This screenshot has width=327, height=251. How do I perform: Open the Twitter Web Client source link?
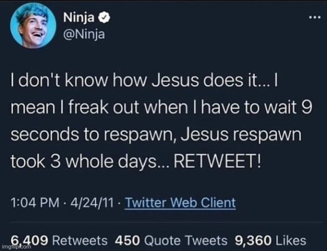coord(180,203)
